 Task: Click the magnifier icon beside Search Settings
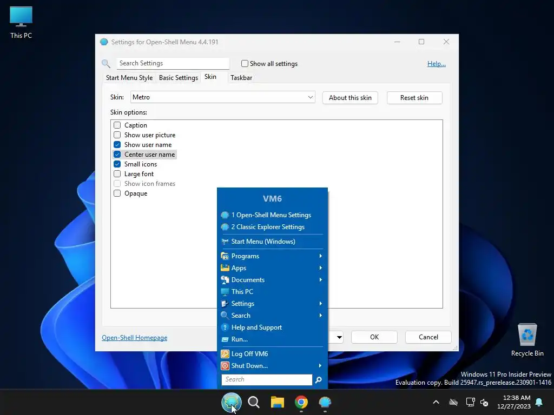point(106,64)
